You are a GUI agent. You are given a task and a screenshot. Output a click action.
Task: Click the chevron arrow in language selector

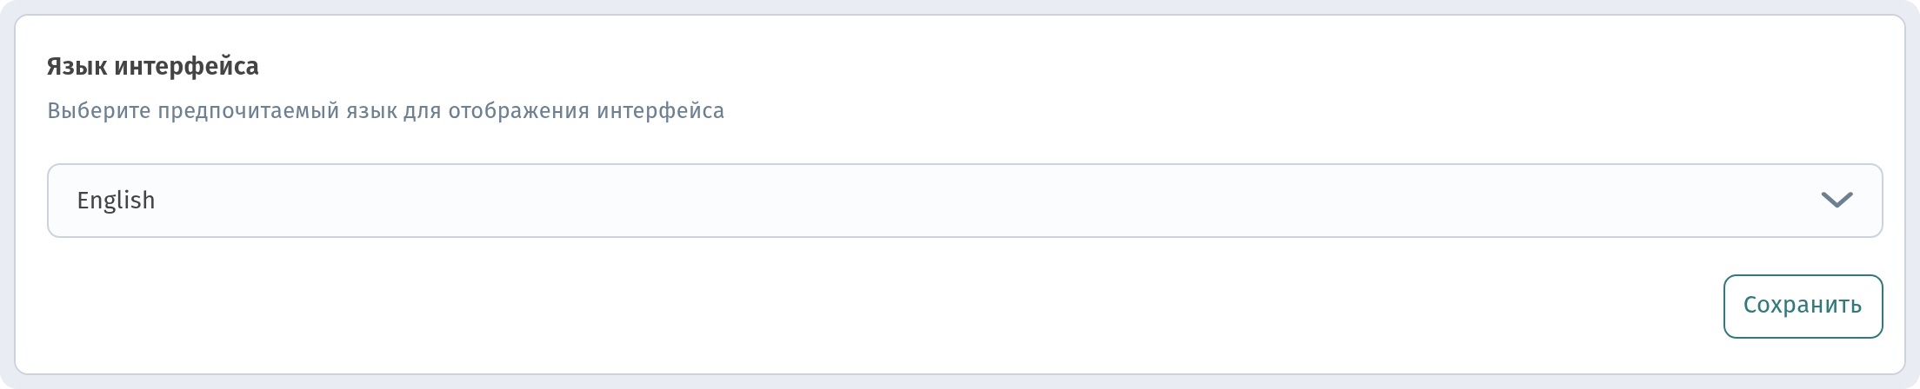[x=1837, y=201]
